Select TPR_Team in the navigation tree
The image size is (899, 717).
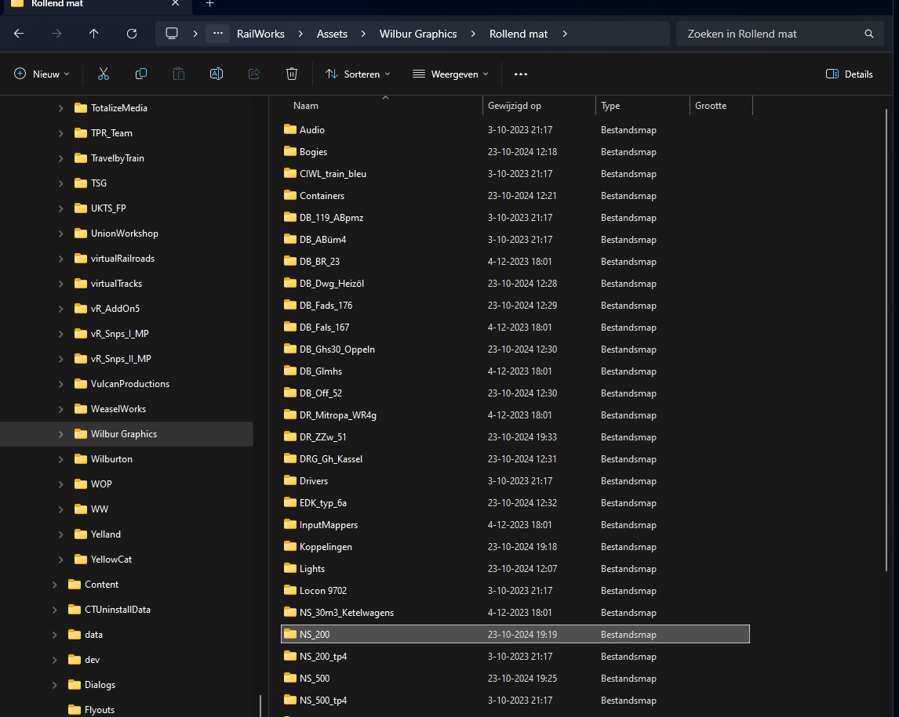111,133
